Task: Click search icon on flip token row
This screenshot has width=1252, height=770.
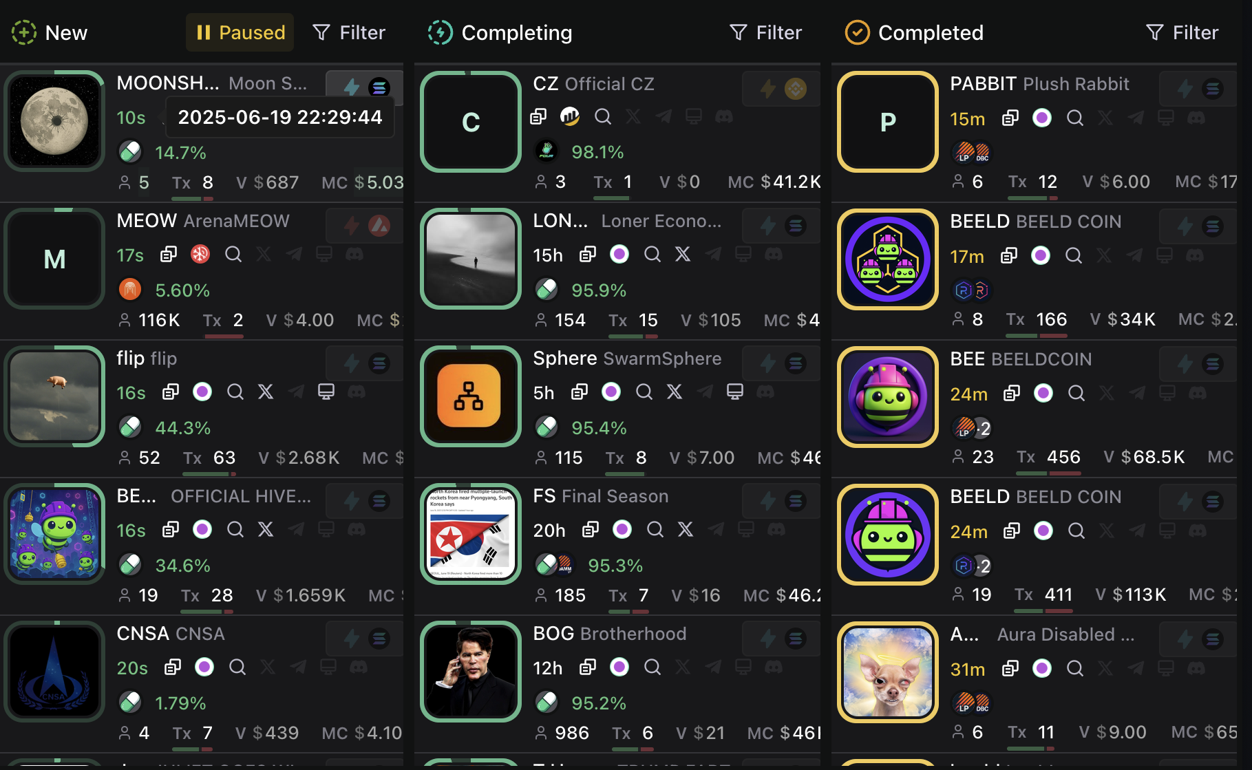Action: point(235,392)
